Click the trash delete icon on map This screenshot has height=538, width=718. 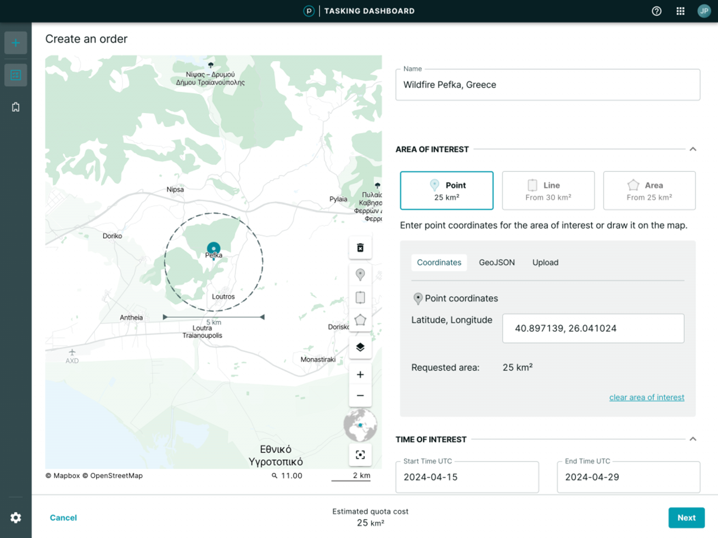[360, 248]
